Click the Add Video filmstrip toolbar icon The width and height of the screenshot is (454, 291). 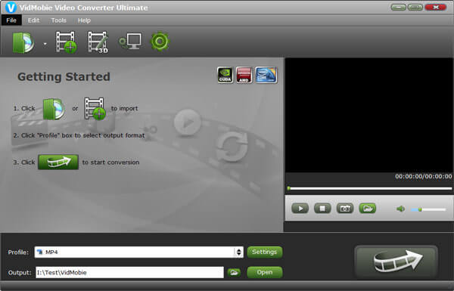coord(67,42)
